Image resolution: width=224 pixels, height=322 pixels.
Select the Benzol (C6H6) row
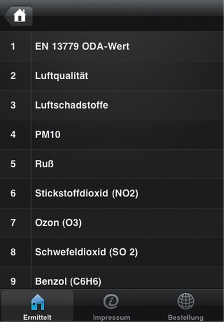tap(112, 278)
